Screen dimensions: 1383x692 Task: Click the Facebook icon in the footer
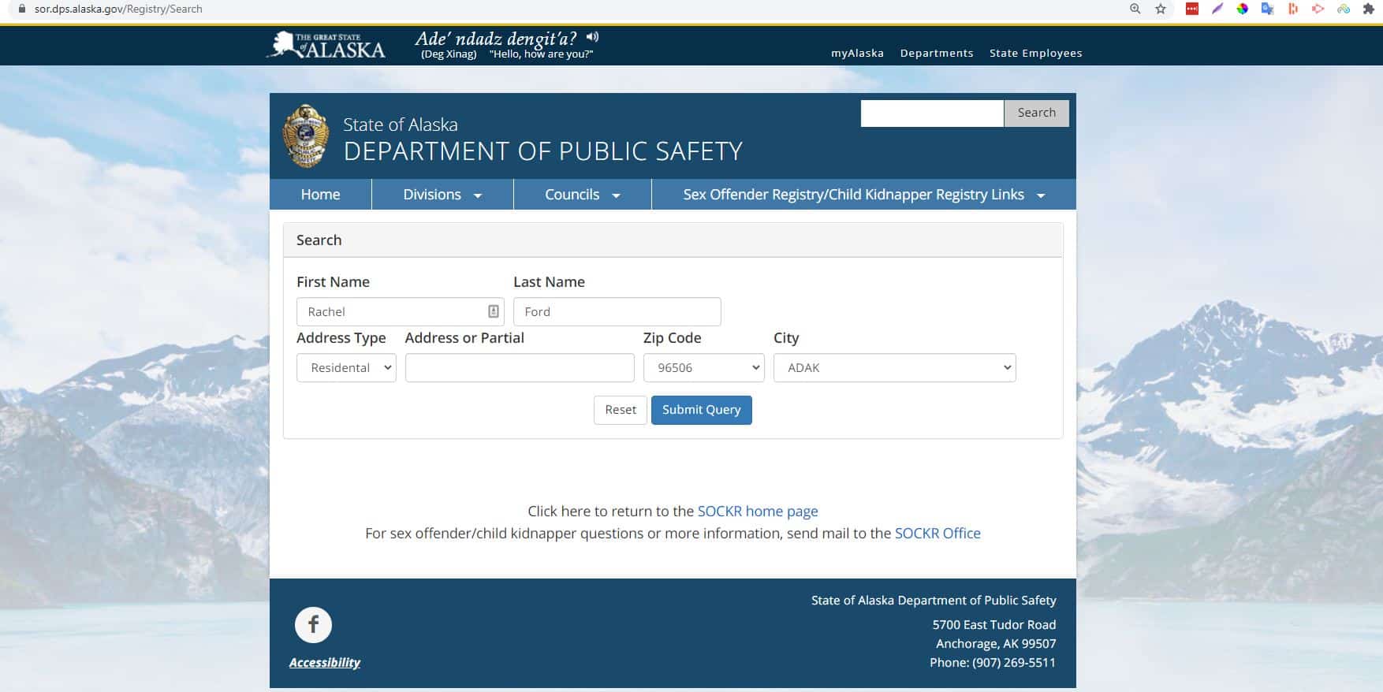(313, 625)
